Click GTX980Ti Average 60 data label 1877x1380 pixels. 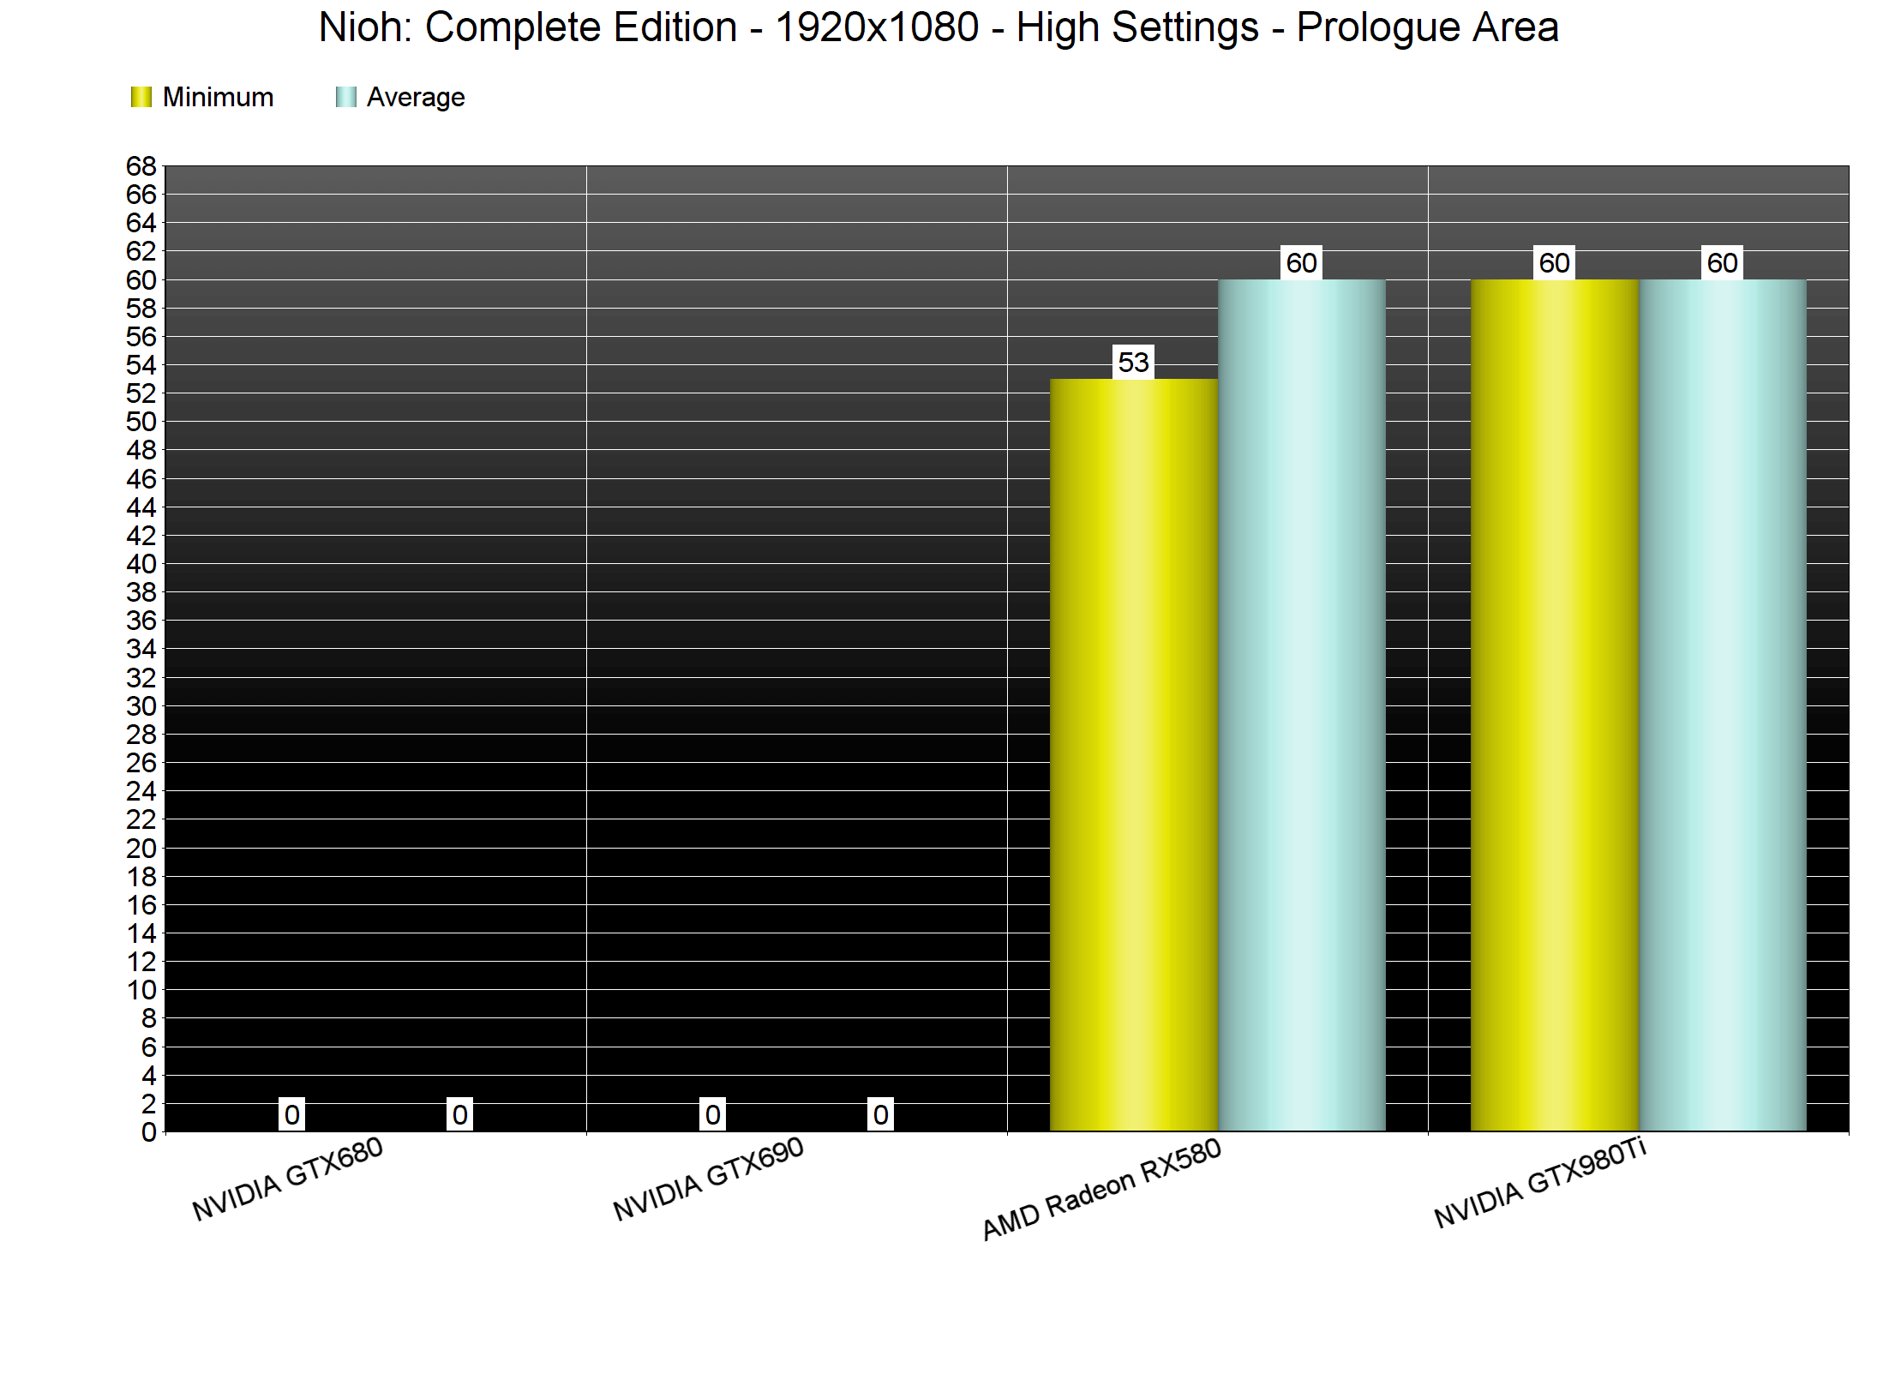click(1722, 263)
